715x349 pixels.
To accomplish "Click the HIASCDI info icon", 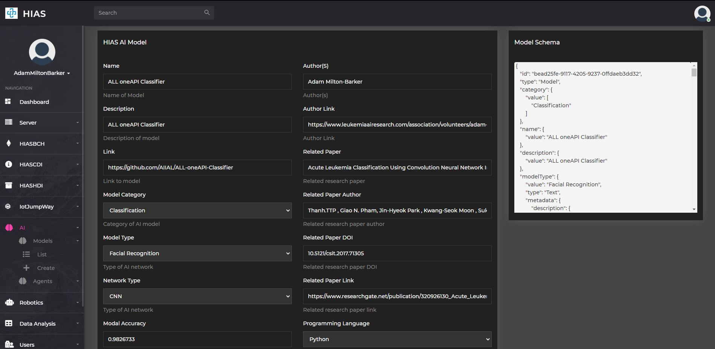I will click(x=9, y=165).
